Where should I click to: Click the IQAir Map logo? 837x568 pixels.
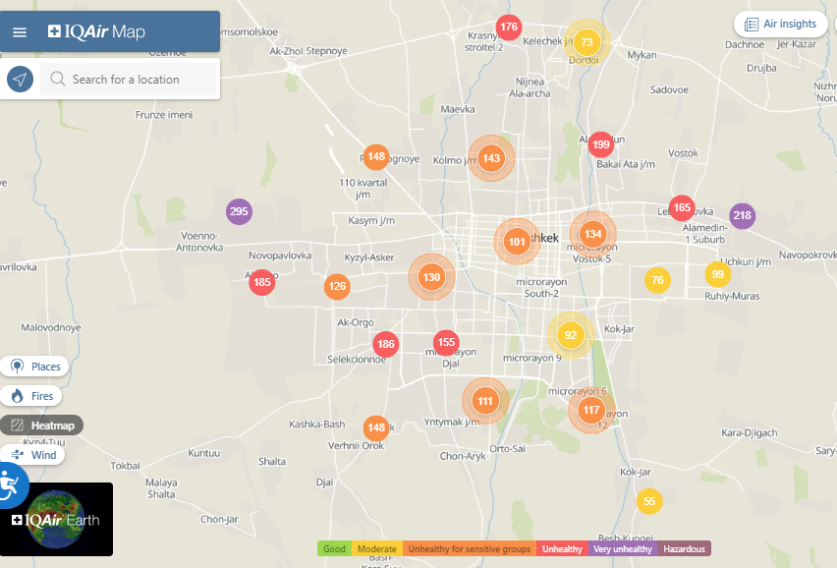tap(96, 32)
